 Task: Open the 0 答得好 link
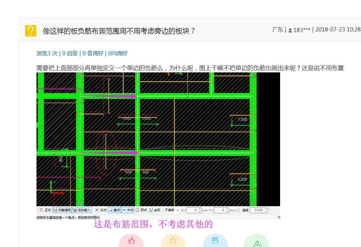93,53
